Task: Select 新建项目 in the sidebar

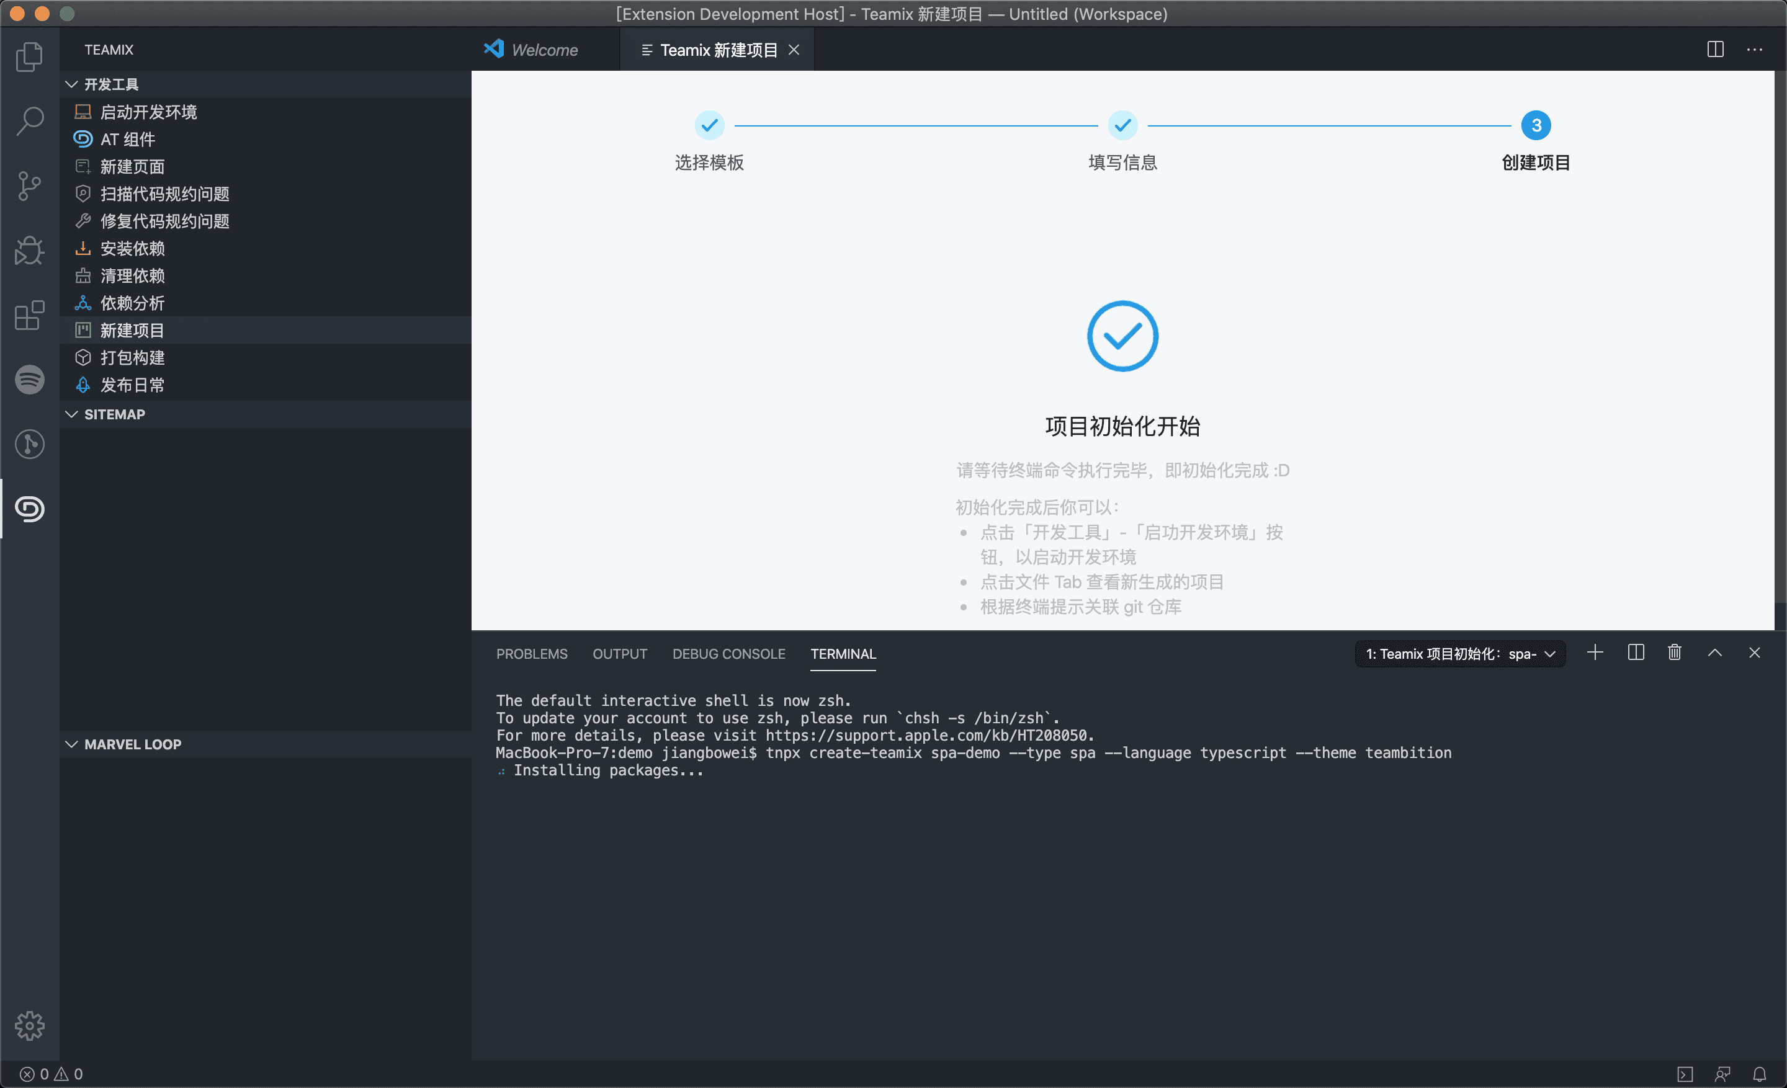Action: coord(266,331)
